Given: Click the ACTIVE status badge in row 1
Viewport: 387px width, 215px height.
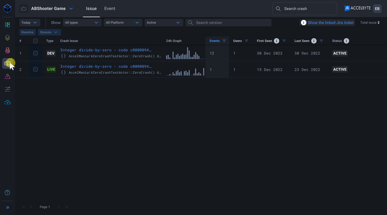Looking at the screenshot, I should (x=340, y=53).
